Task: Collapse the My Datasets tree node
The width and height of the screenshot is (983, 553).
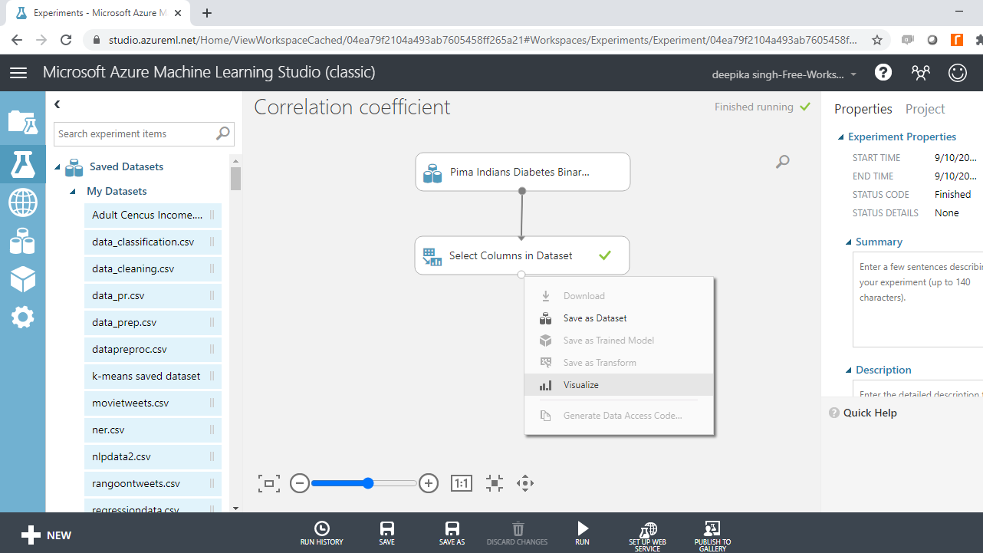Action: 73,192
